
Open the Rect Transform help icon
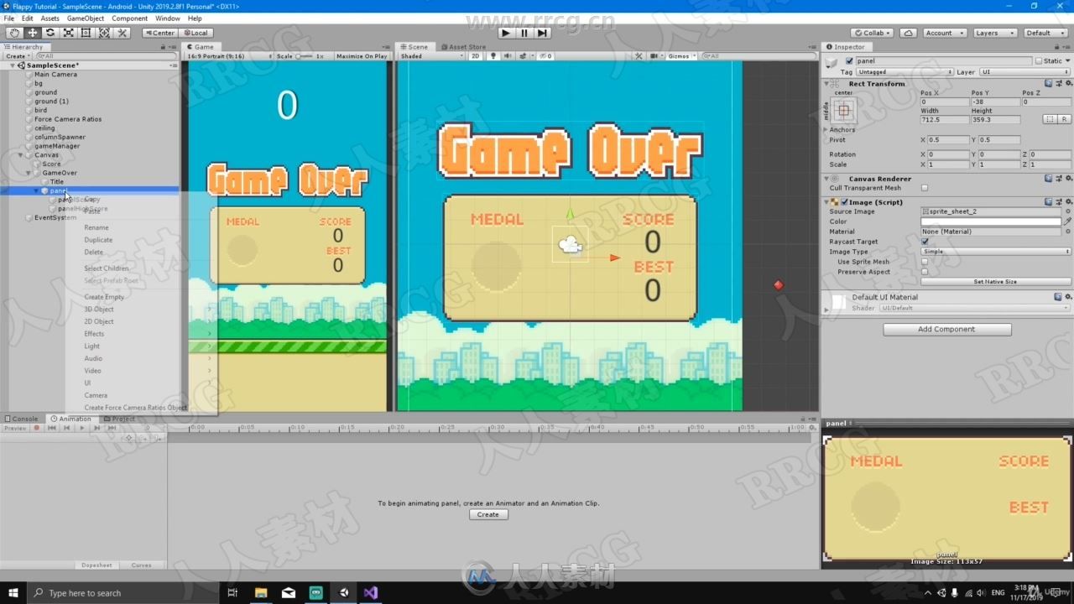[x=1049, y=84]
